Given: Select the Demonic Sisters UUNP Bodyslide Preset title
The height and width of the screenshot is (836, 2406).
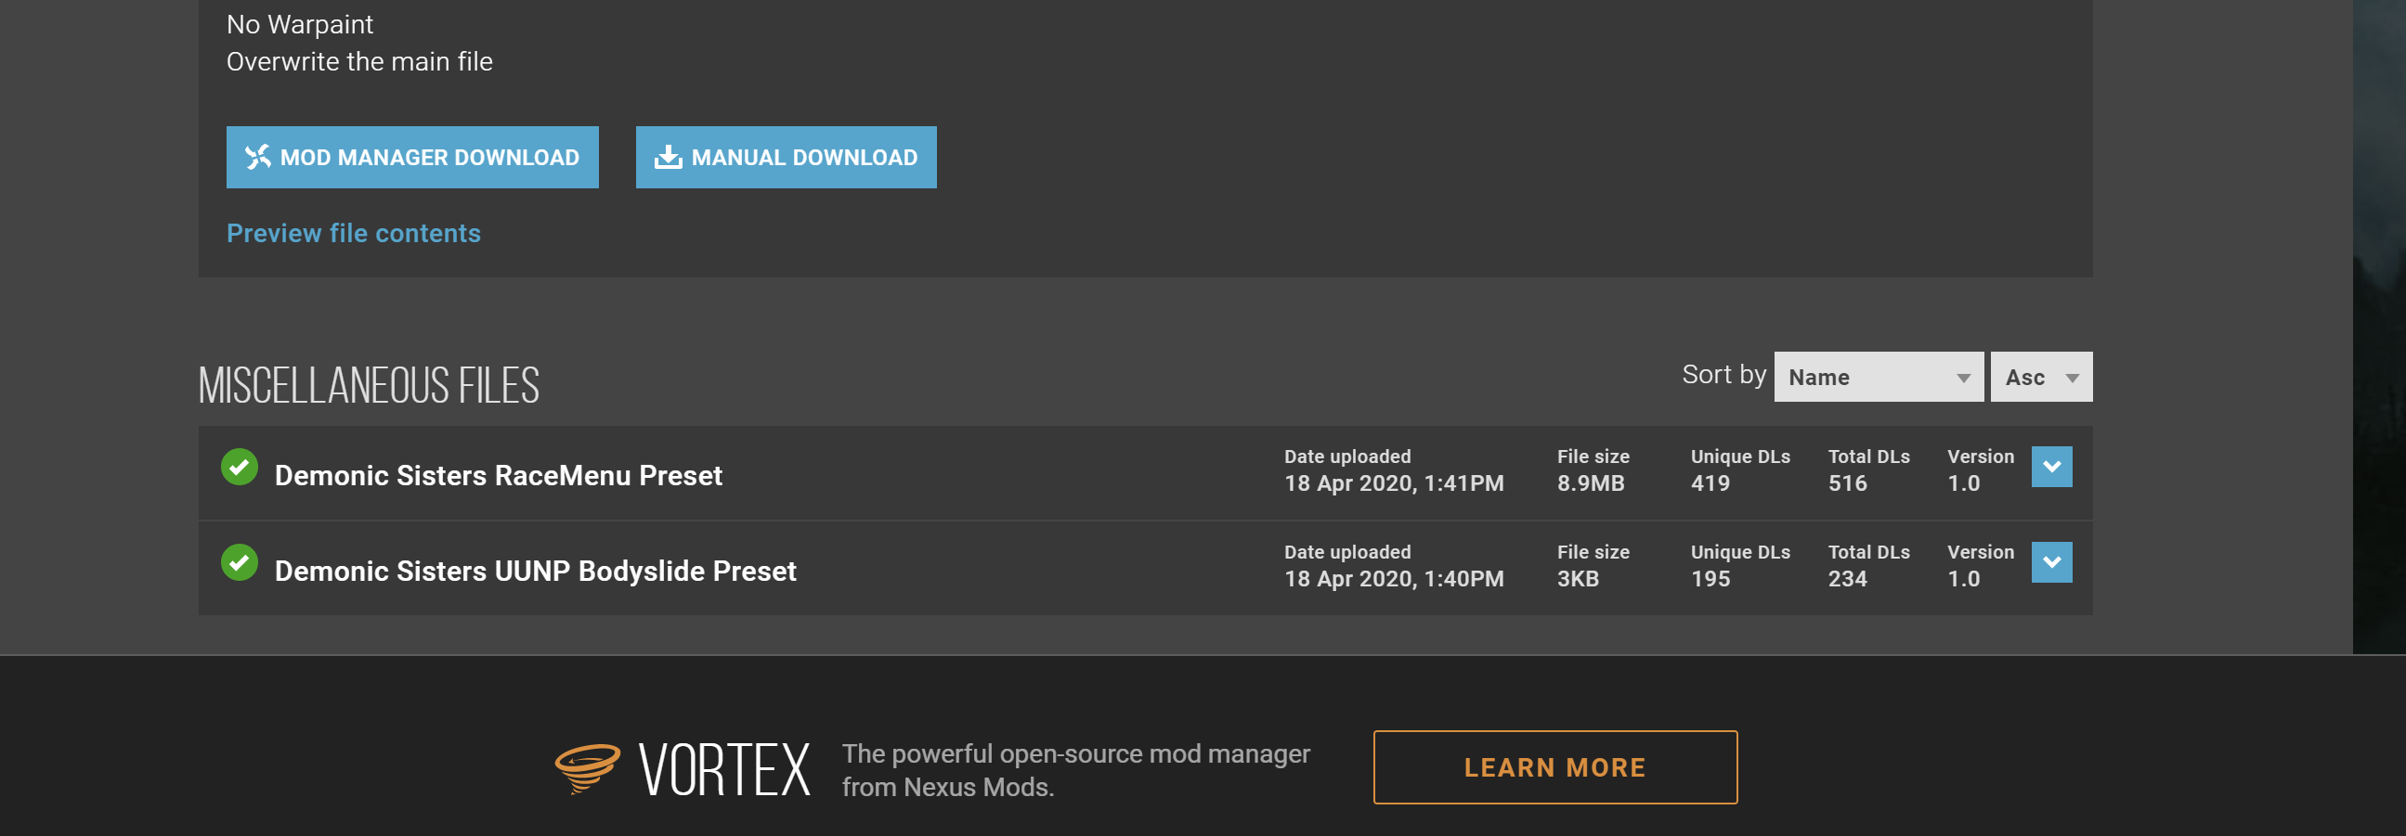Looking at the screenshot, I should [535, 571].
